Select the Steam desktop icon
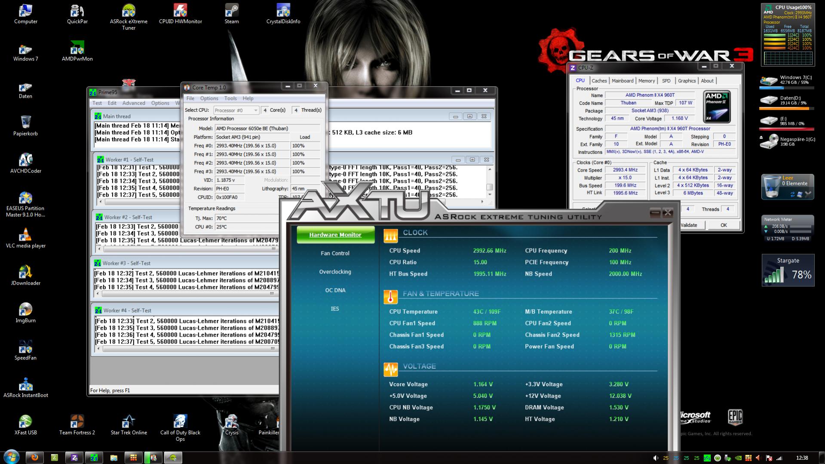Viewport: 825px width, 464px height. coord(232,14)
